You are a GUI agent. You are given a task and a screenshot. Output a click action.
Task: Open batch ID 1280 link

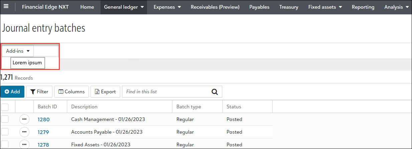pyautogui.click(x=43, y=119)
